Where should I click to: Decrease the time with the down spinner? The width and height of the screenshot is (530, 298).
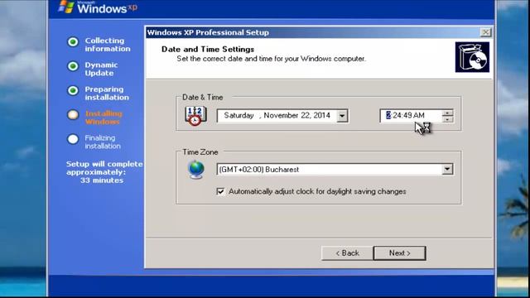[447, 119]
